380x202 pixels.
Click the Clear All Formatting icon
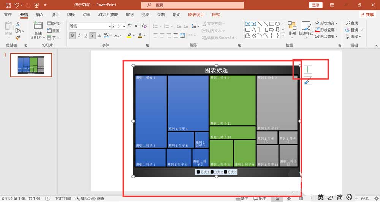click(x=144, y=26)
